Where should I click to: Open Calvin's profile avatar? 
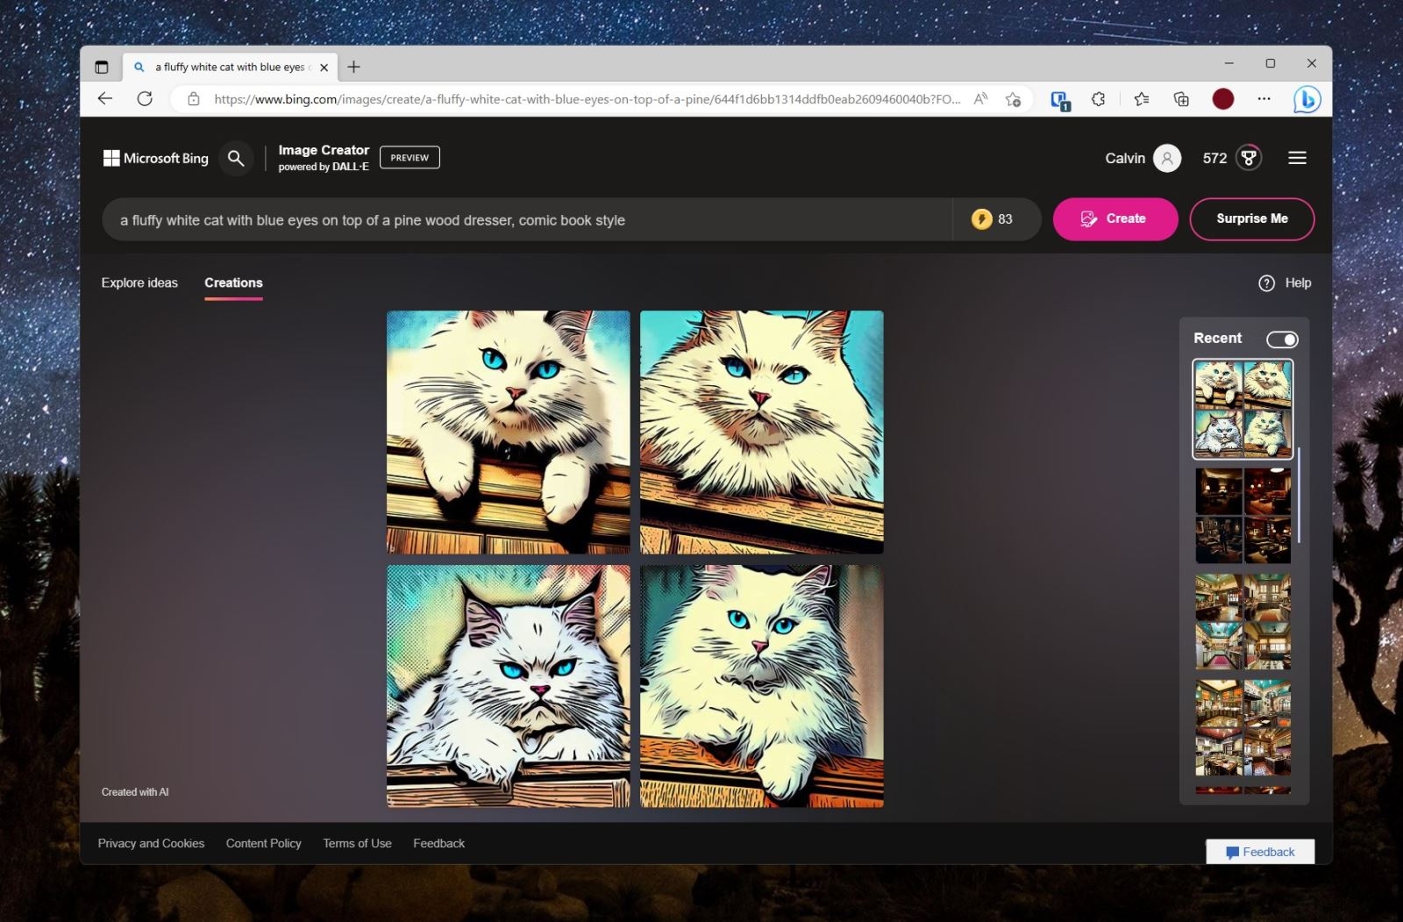(1166, 158)
